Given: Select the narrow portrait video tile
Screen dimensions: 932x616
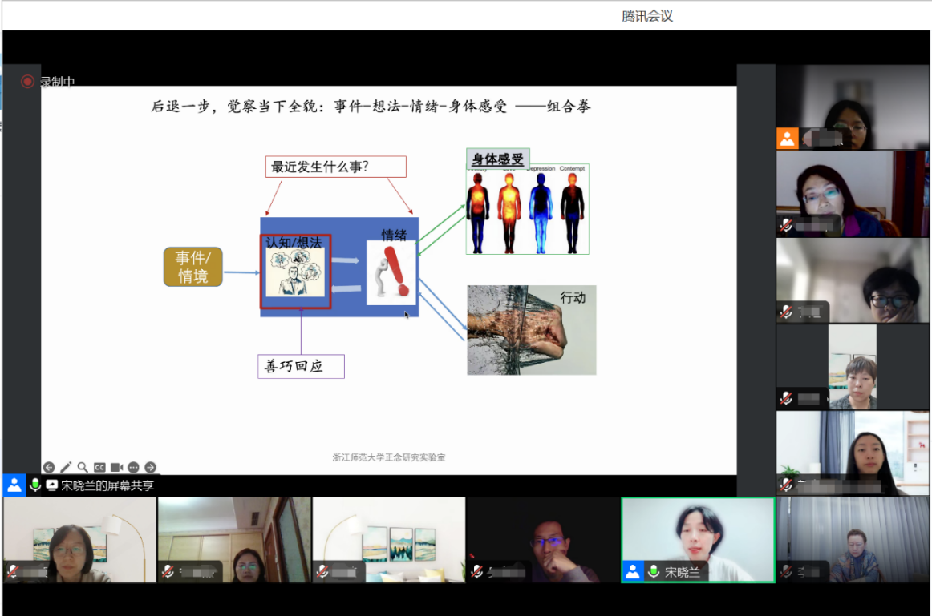Looking at the screenshot, I should (x=853, y=367).
